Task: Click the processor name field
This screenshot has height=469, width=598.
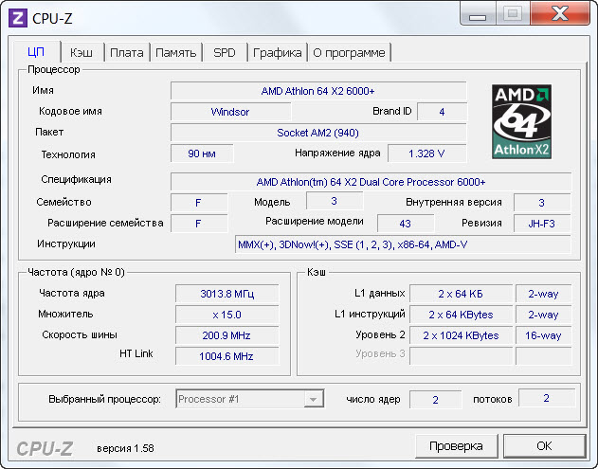Action: pyautogui.click(x=317, y=91)
